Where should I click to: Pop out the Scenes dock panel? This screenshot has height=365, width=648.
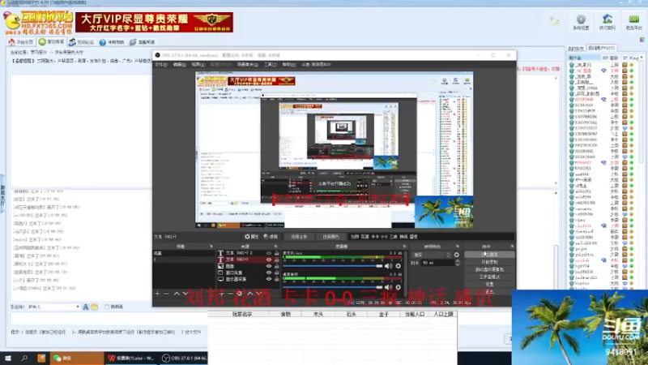(211, 247)
